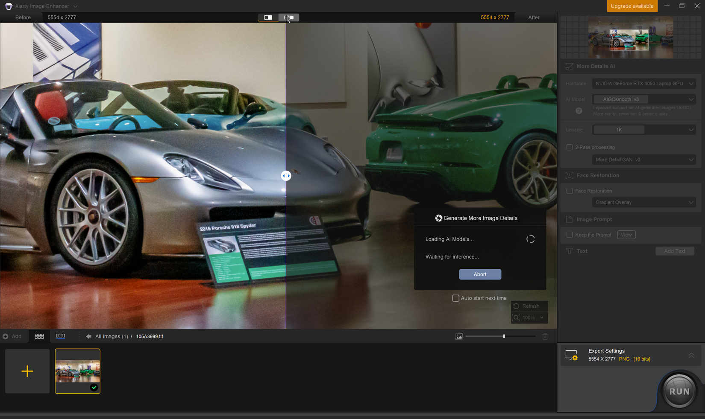Open export settings gear icon
This screenshot has width=705, height=419.
pos(572,355)
